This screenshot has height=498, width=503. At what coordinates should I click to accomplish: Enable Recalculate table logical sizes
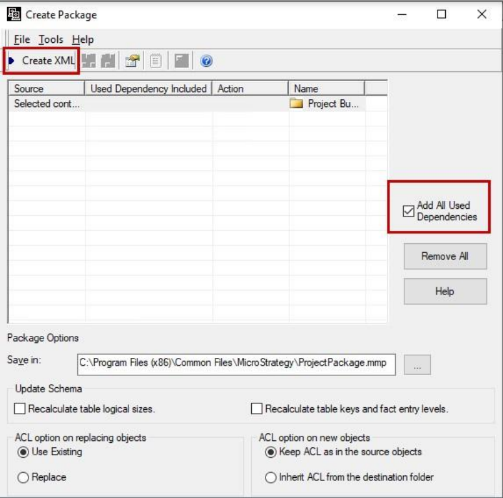19,409
